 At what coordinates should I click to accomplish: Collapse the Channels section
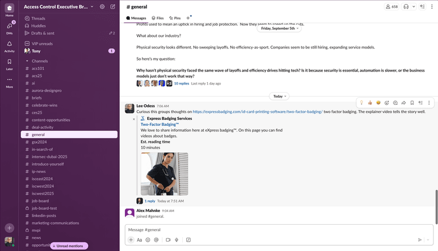tap(27, 61)
